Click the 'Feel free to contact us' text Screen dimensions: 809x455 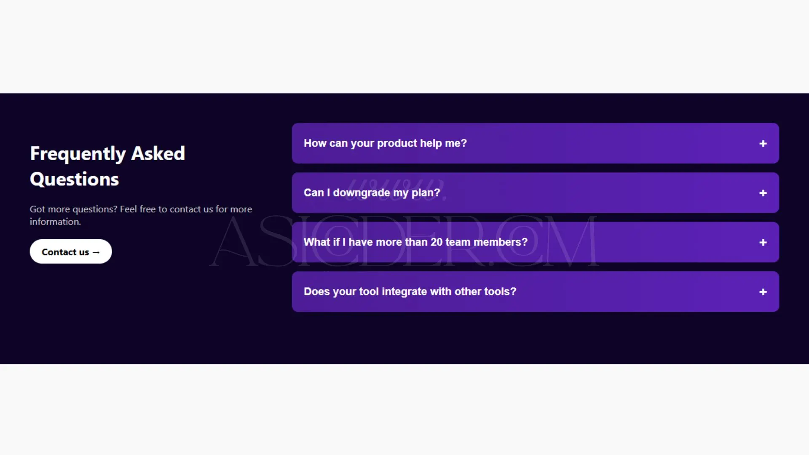coord(166,209)
